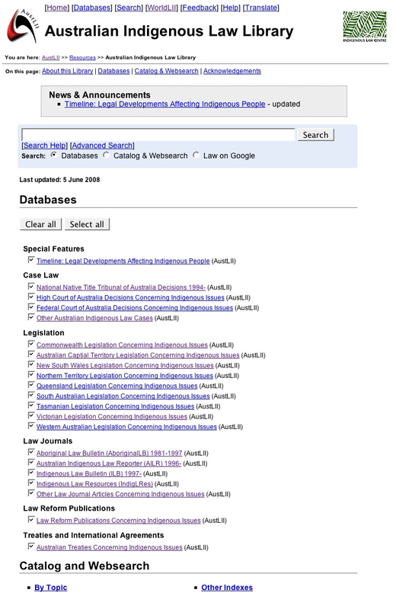Open Federal Court Decisions Concerning Indigenous Issues
Screen dimensions: 393x596
tap(134, 308)
